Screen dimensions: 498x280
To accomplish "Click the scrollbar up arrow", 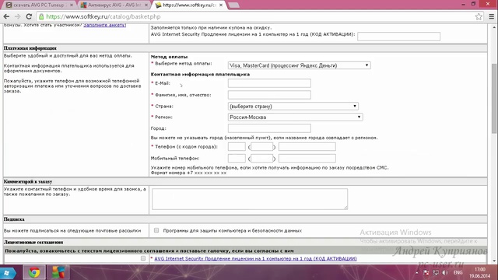I will point(494,27).
